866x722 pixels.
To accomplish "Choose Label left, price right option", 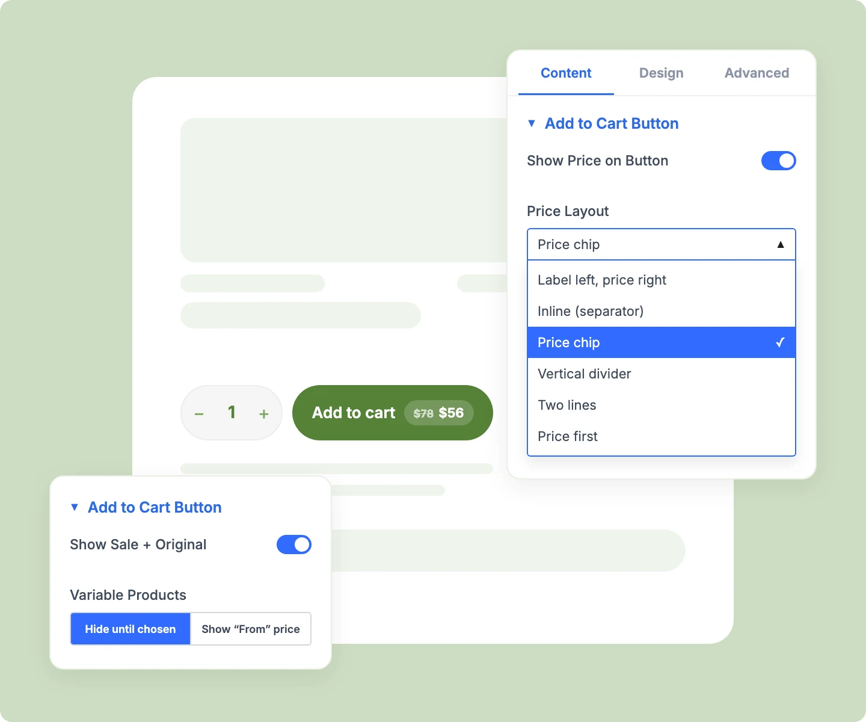I will pos(662,280).
